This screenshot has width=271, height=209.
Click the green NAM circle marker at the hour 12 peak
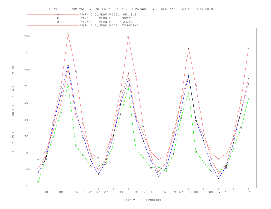[x=68, y=85]
